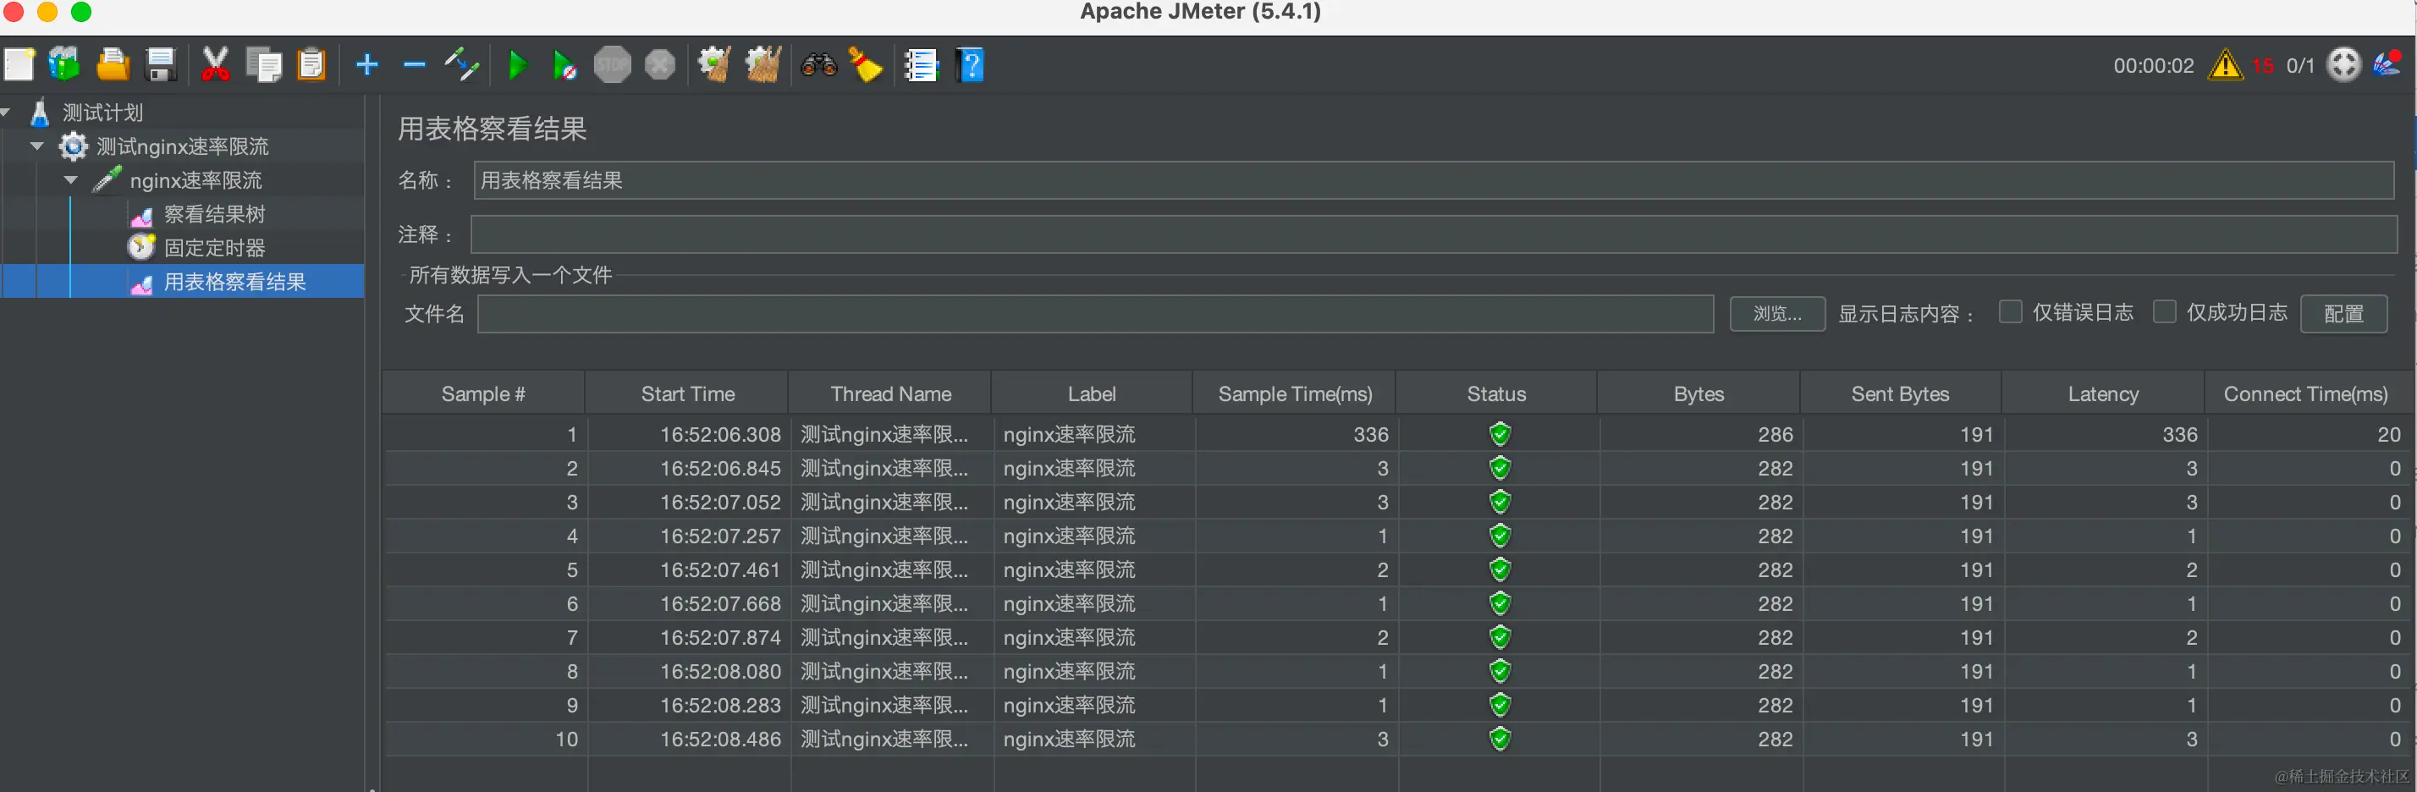Click Start no pauses toolbar icon
Image resolution: width=2417 pixels, height=792 pixels.
564,66
